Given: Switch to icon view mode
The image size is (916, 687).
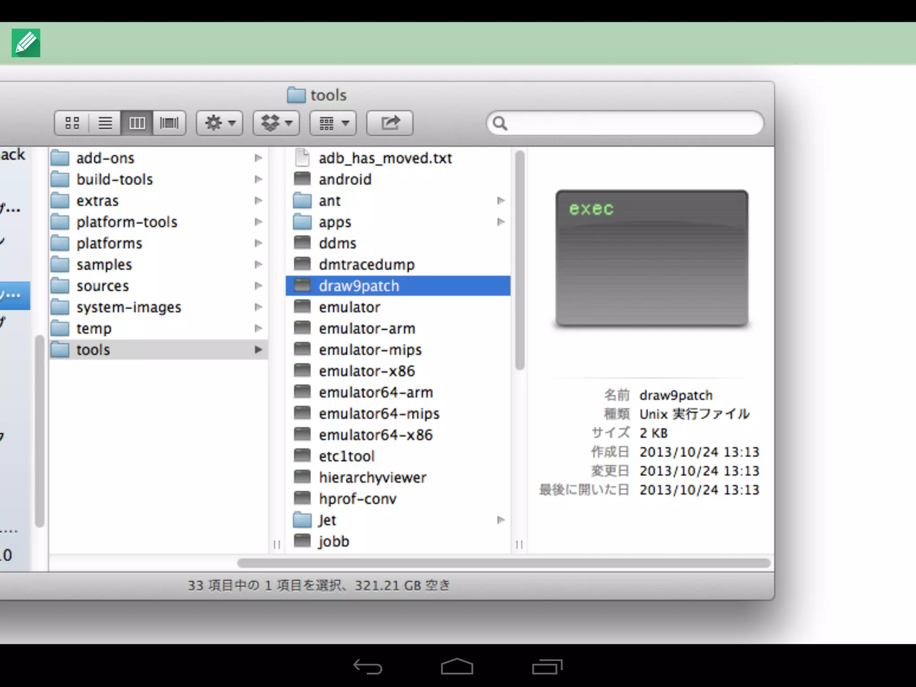Looking at the screenshot, I should tap(72, 123).
